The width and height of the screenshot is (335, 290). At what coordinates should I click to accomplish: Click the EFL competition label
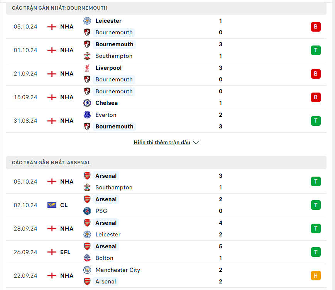(65, 252)
